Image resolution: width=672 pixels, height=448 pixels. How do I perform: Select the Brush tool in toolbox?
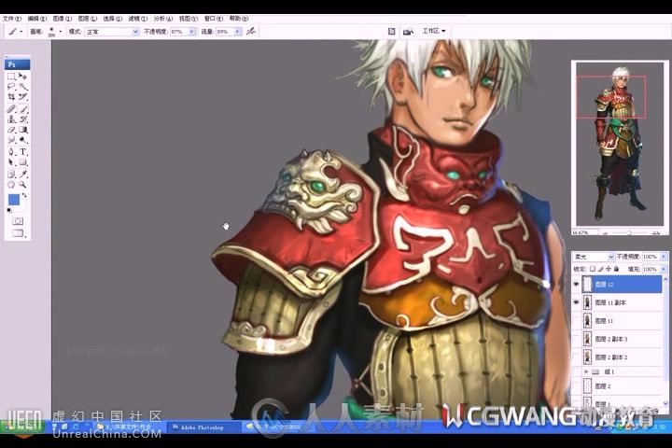(x=23, y=109)
